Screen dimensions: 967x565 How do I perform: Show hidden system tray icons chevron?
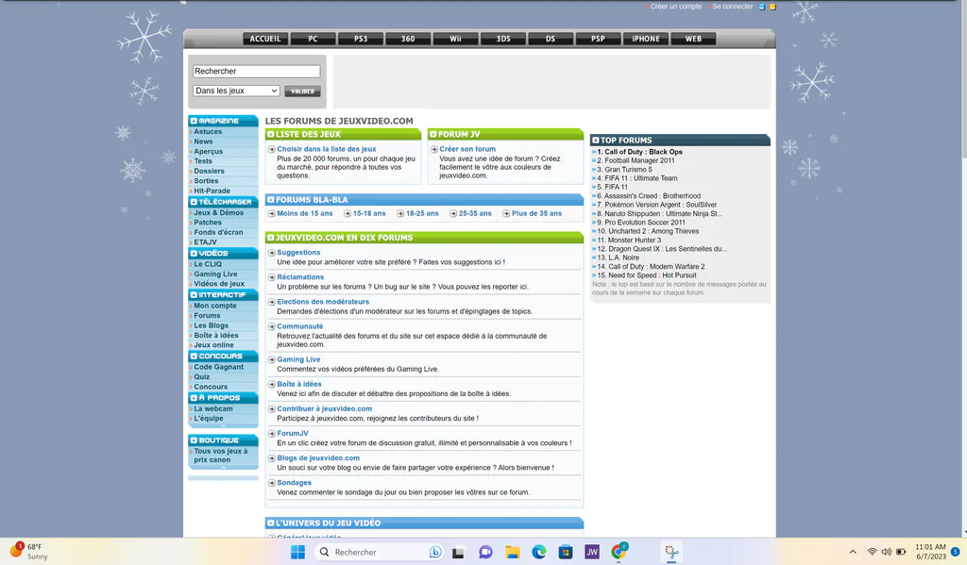click(853, 552)
